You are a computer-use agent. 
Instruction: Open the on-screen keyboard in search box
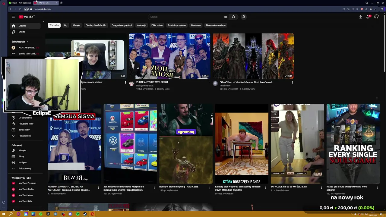coord(226,17)
